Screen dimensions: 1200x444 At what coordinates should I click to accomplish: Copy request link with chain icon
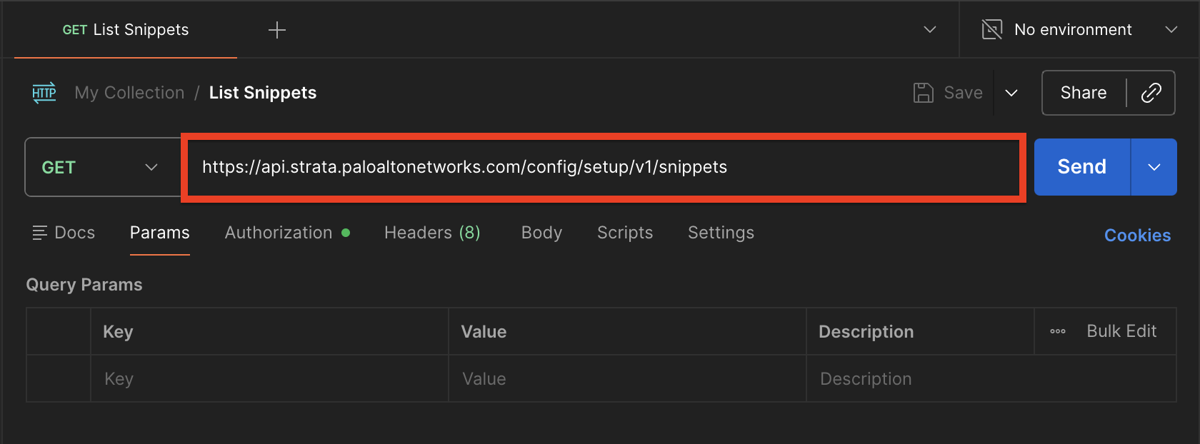point(1151,93)
